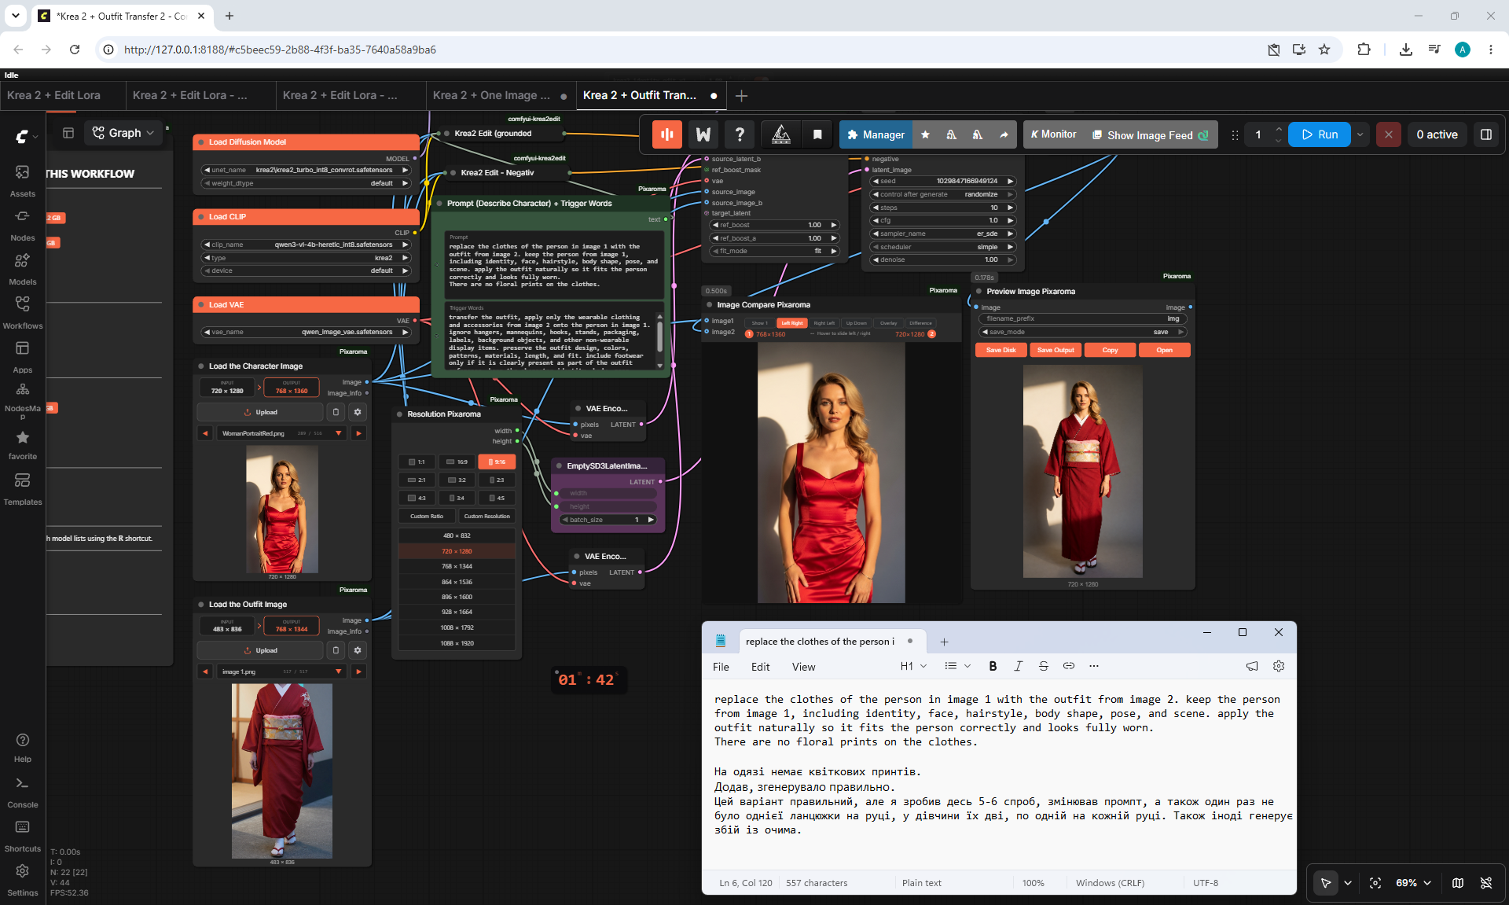Image resolution: width=1509 pixels, height=905 pixels.
Task: Click the cfg value slider
Action: tap(943, 220)
